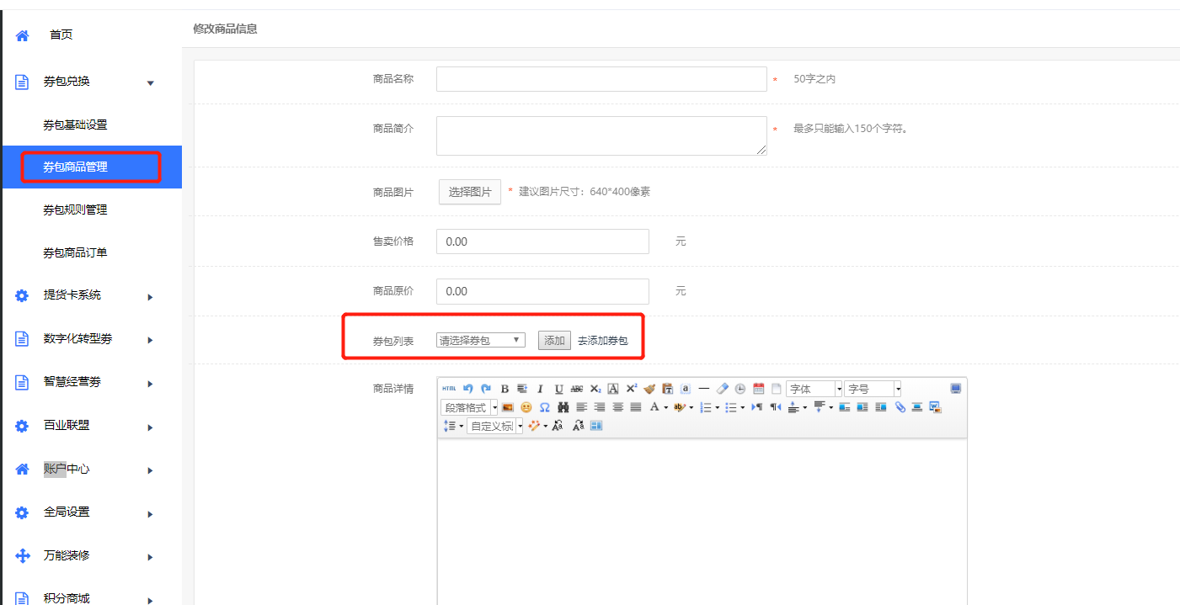The image size is (1180, 605).
Task: Redo edit in editor toolbar
Action: [x=486, y=389]
